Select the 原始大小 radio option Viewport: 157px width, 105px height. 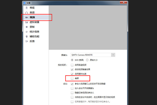[x=87, y=60]
